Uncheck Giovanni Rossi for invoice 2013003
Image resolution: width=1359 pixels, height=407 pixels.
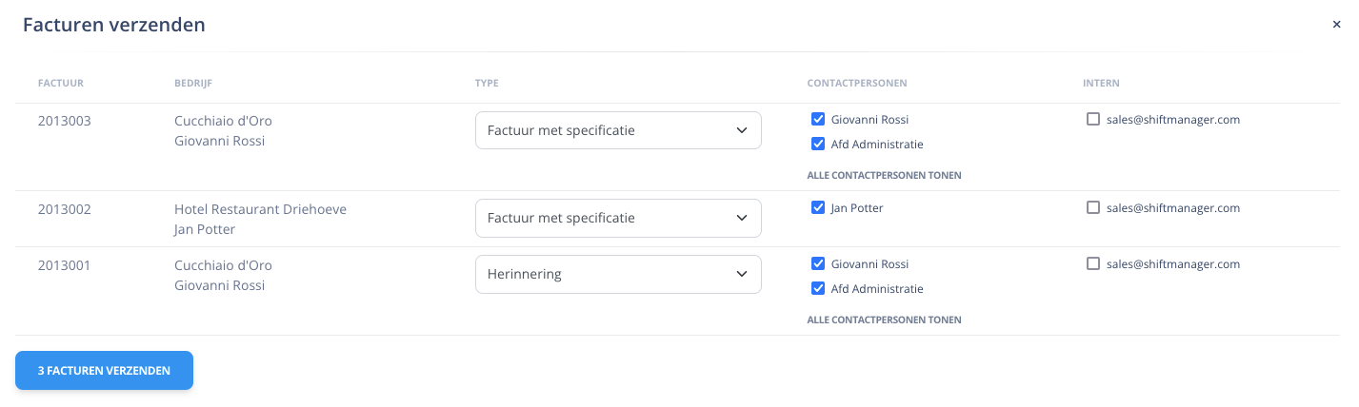pyautogui.click(x=817, y=120)
